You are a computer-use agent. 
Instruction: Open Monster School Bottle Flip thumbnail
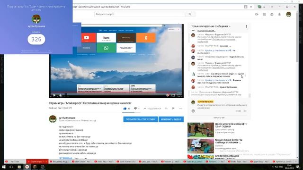click(201, 146)
